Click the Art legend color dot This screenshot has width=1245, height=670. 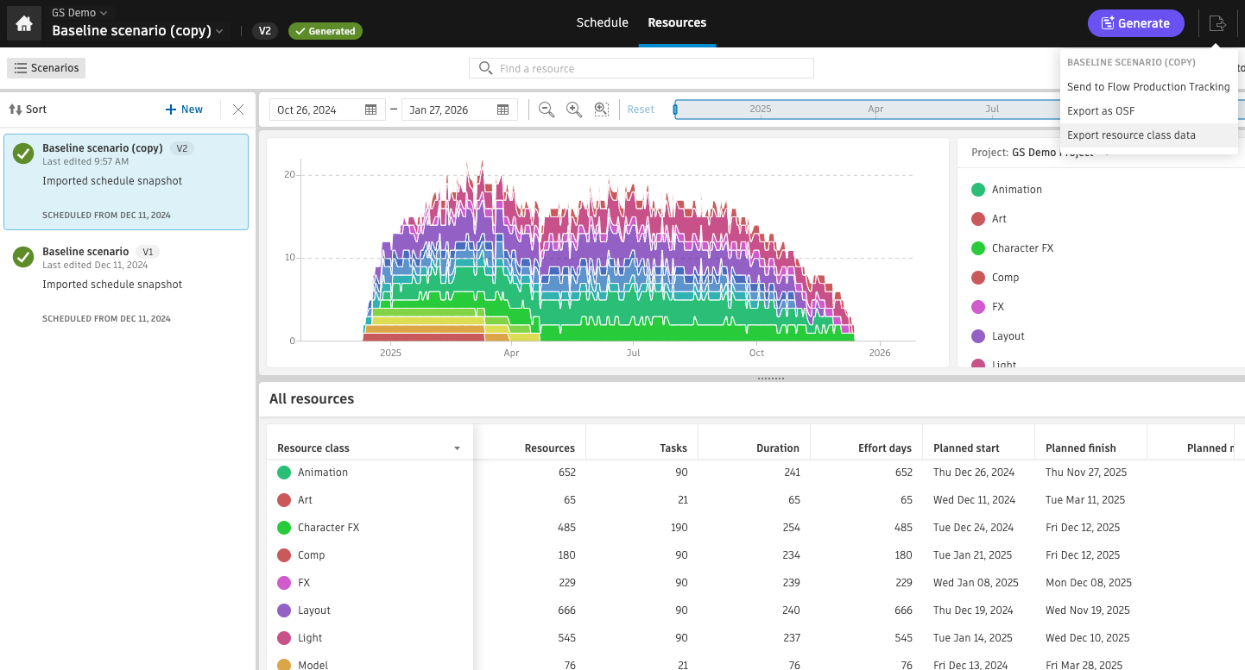pos(978,219)
